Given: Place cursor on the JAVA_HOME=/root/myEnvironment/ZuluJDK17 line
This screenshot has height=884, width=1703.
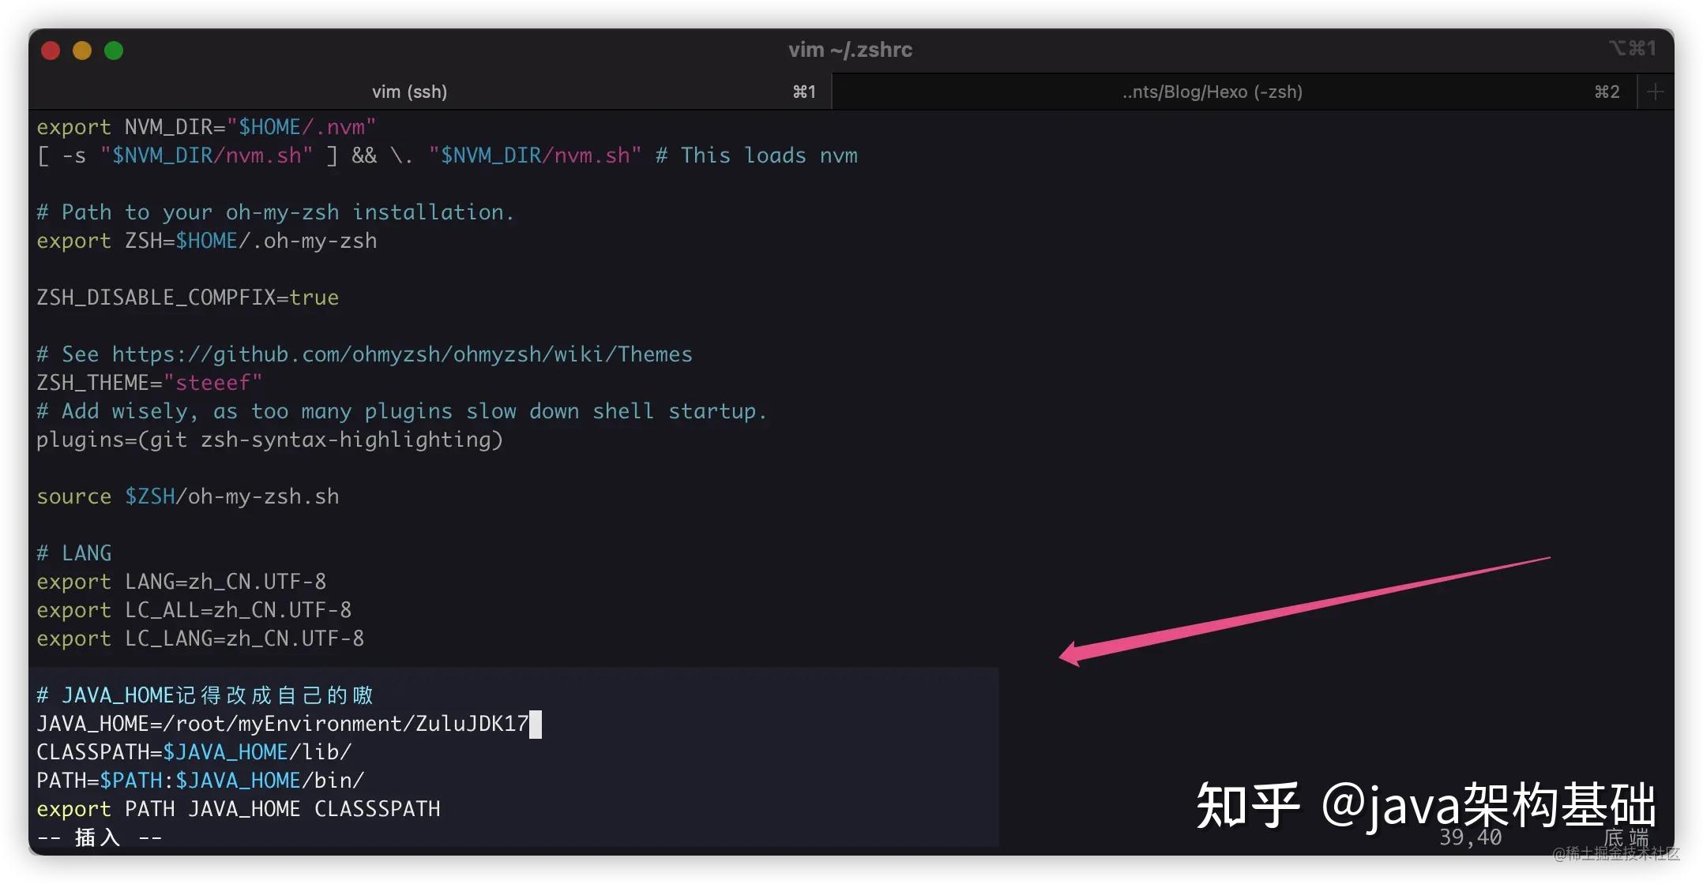Looking at the screenshot, I should click(x=284, y=724).
